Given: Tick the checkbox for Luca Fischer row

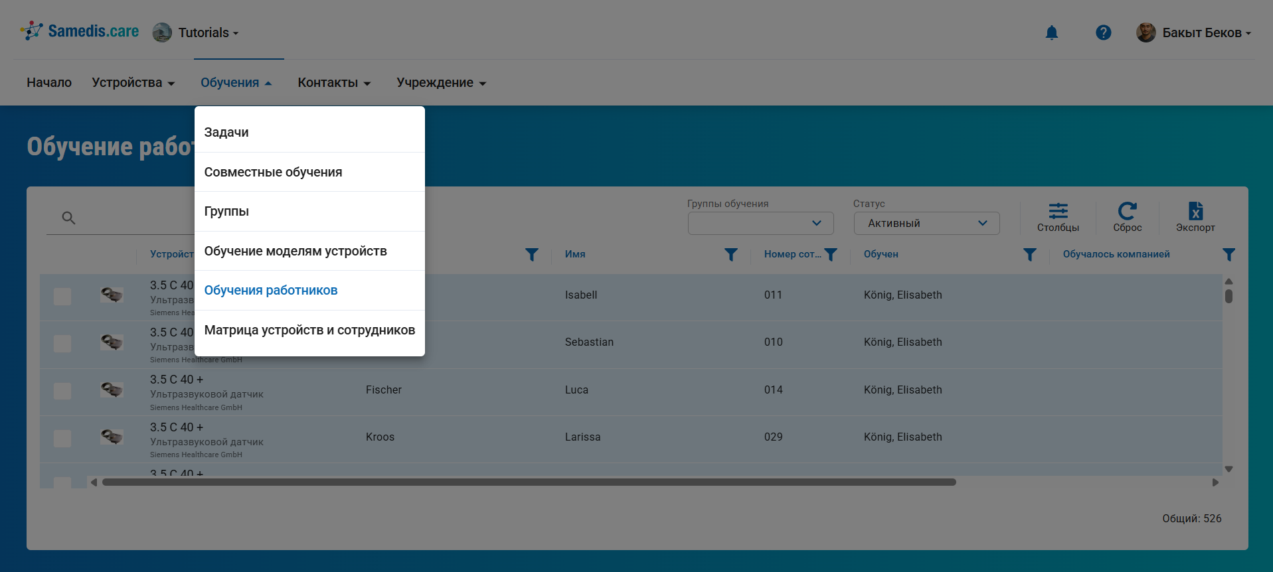Looking at the screenshot, I should pyautogui.click(x=62, y=391).
